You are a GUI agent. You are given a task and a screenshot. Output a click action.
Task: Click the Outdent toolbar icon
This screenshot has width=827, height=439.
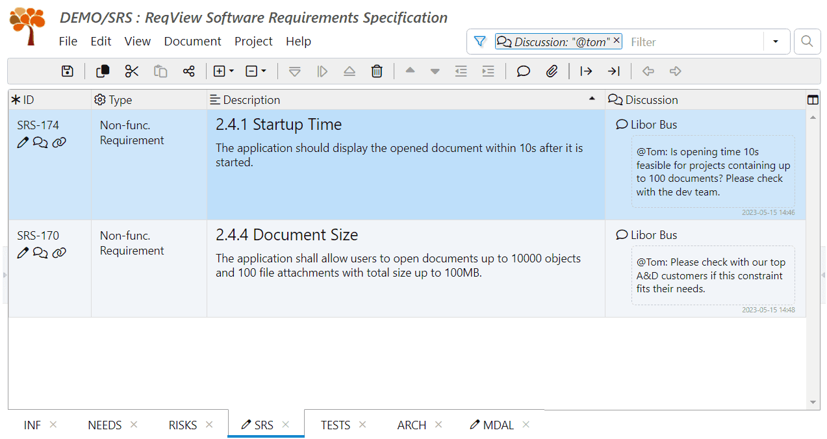pos(461,71)
